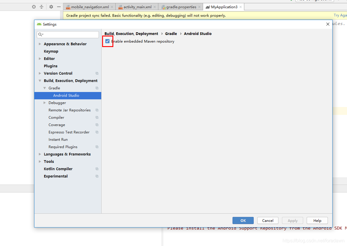
Task: Click per-project icon beside Version Control
Action: coord(97,73)
